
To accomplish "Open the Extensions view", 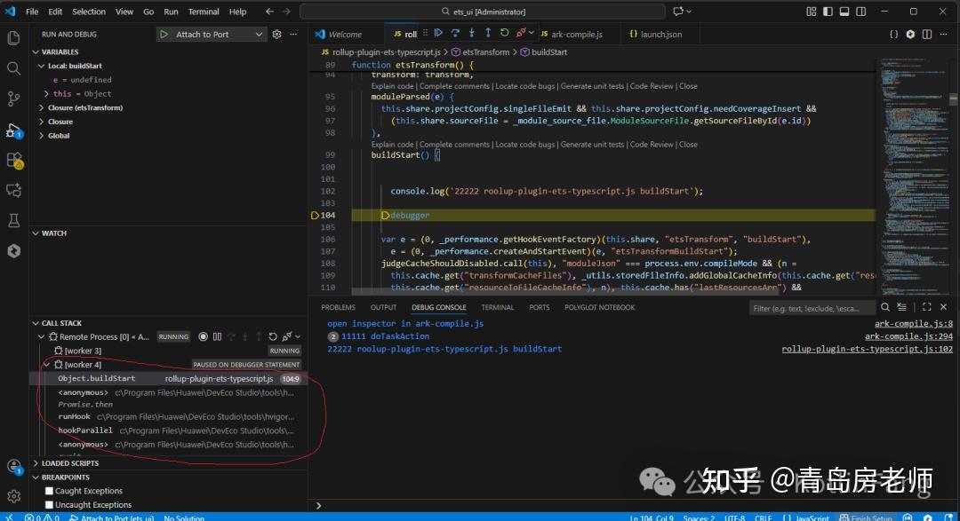I will coord(13,161).
